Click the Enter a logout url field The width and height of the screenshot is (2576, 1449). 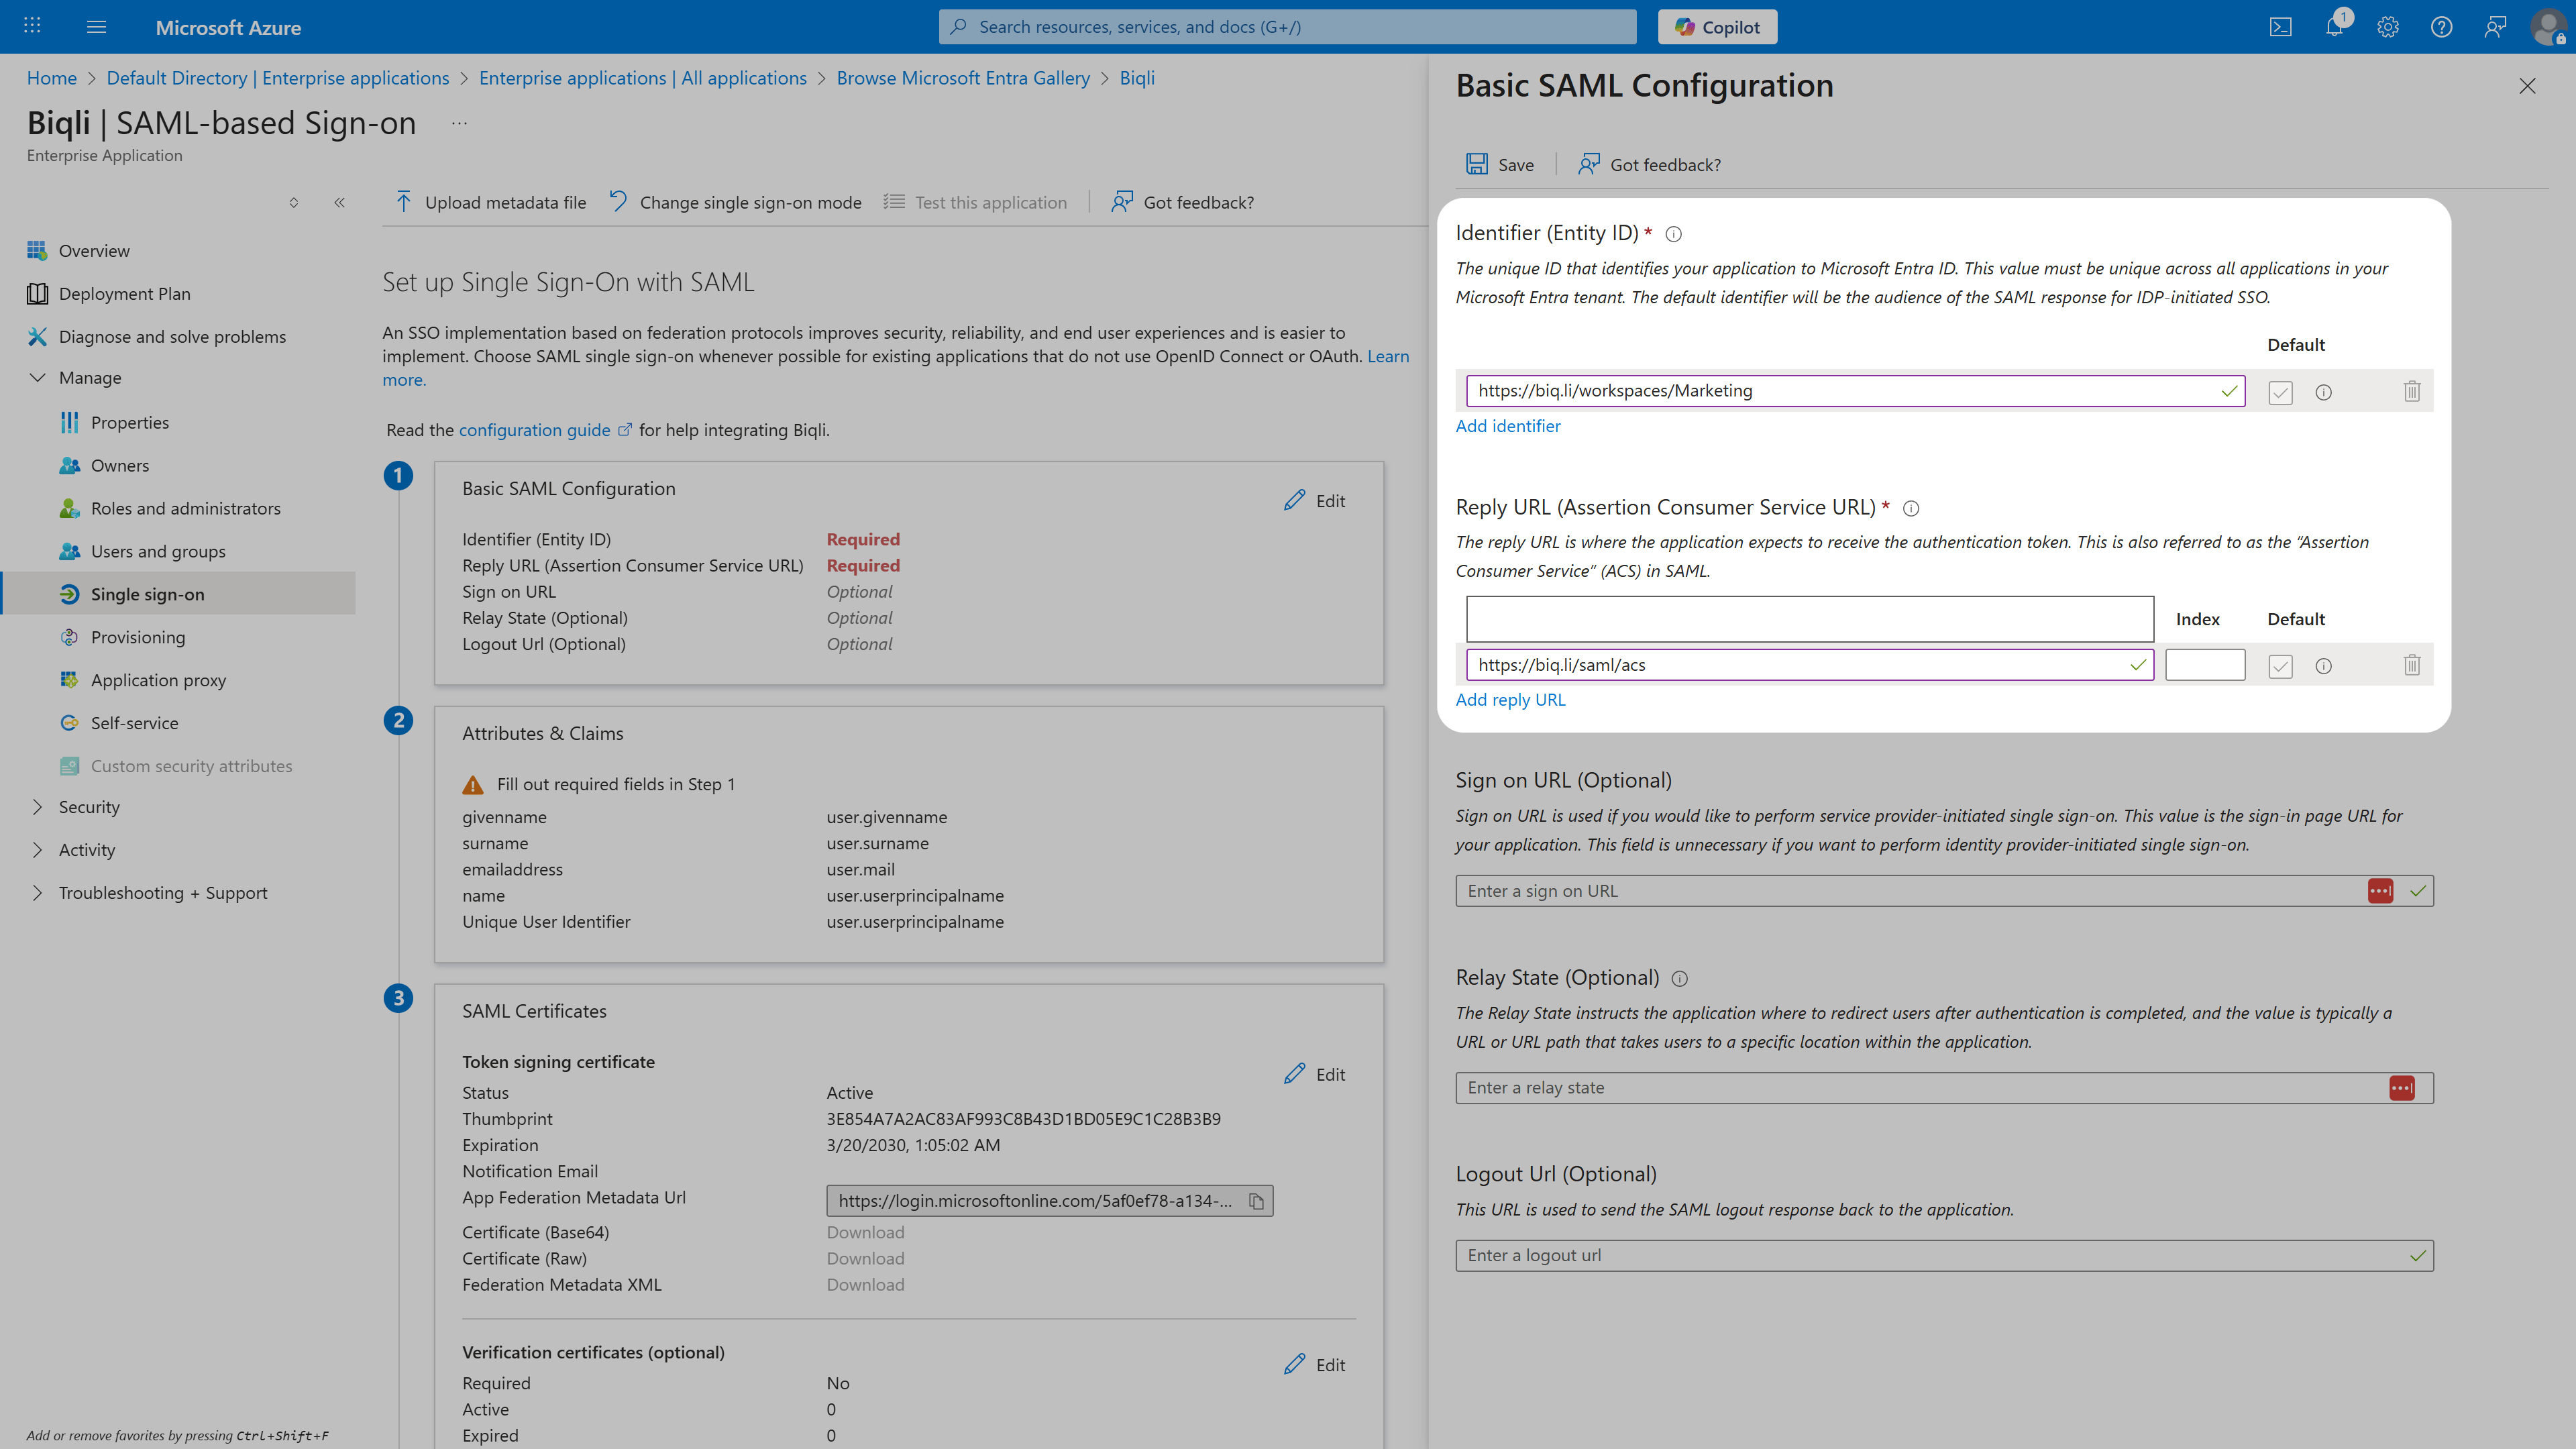[x=1944, y=1256]
